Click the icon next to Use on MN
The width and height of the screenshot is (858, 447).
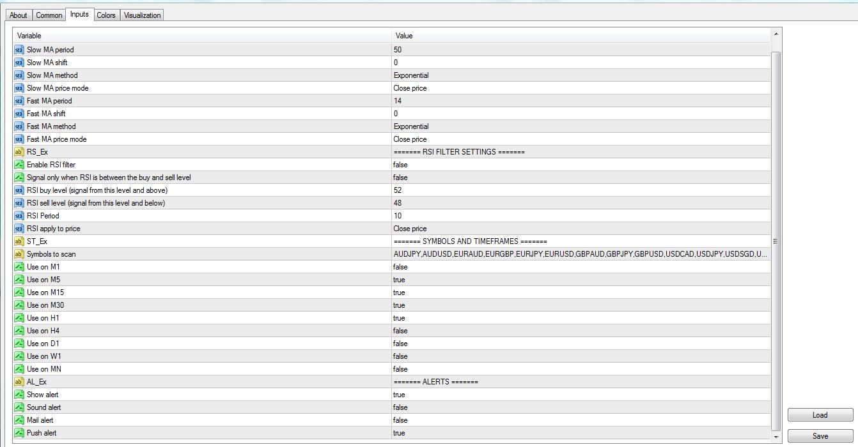point(19,369)
